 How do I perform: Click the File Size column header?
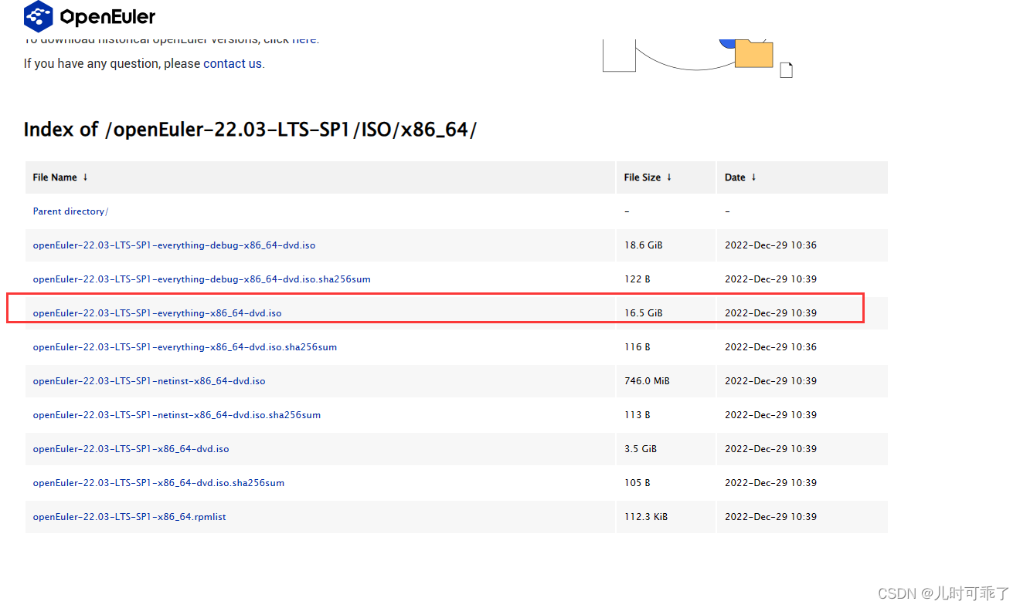[665, 177]
